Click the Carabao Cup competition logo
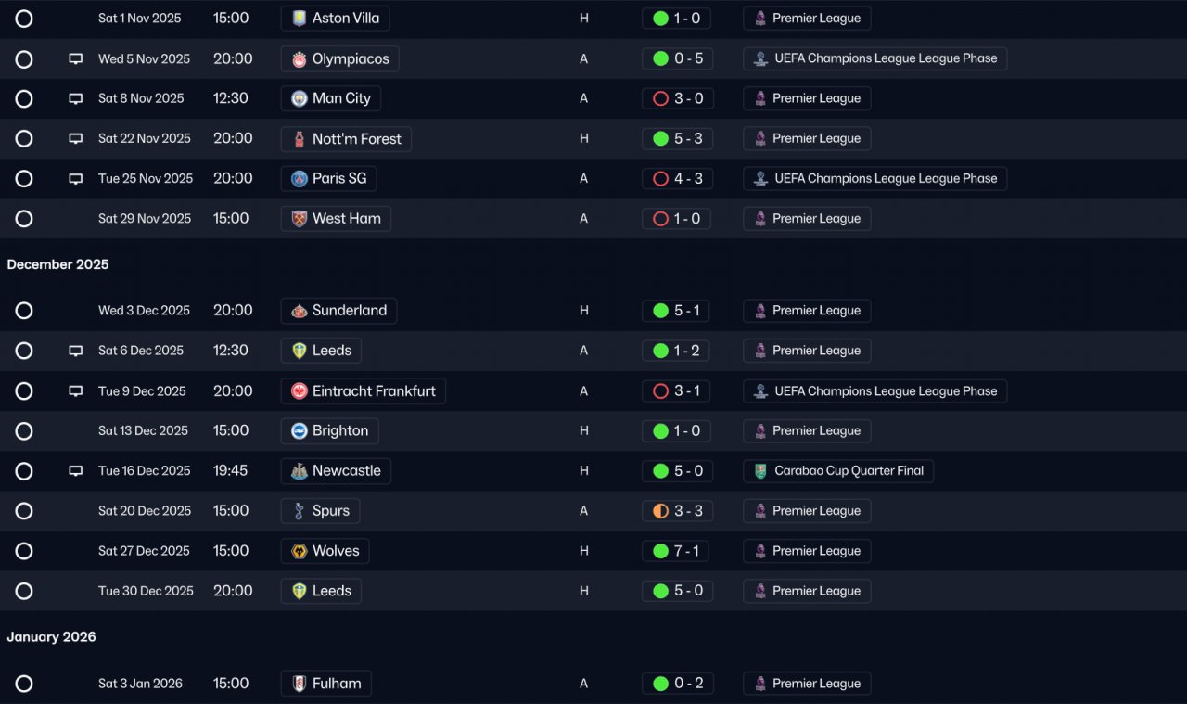 (760, 470)
